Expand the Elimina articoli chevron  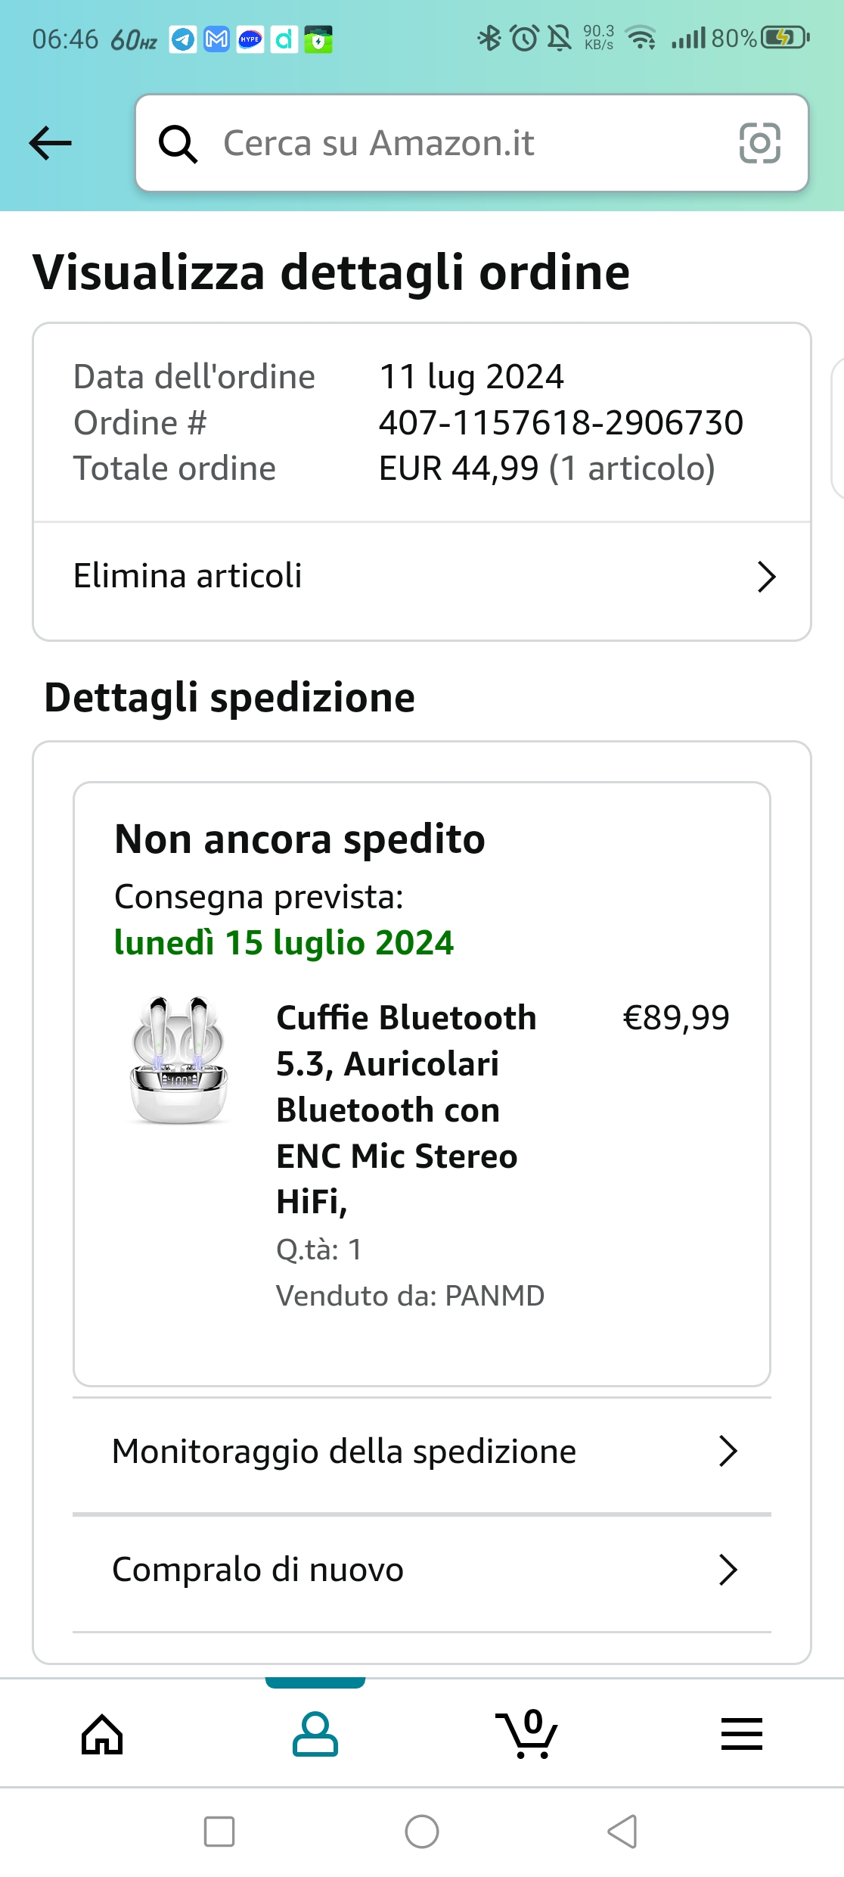coord(766,577)
